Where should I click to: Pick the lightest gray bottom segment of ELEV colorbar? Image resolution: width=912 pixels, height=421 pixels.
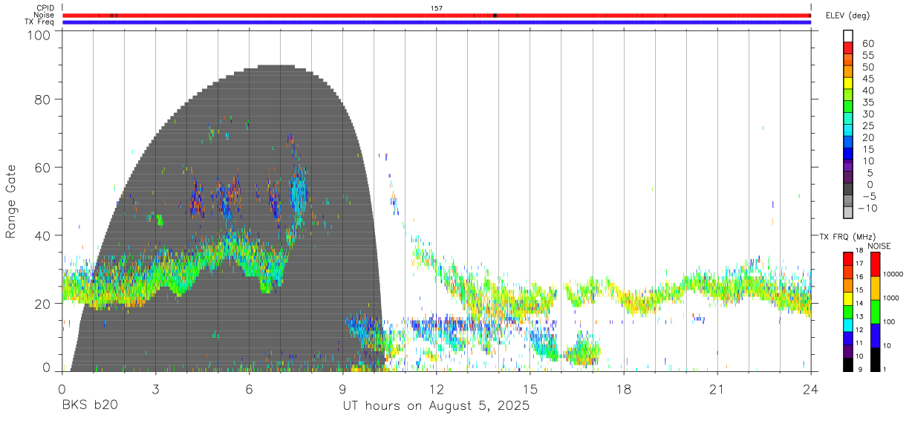point(848,212)
